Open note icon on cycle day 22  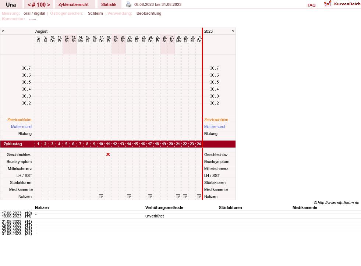tap(185, 196)
